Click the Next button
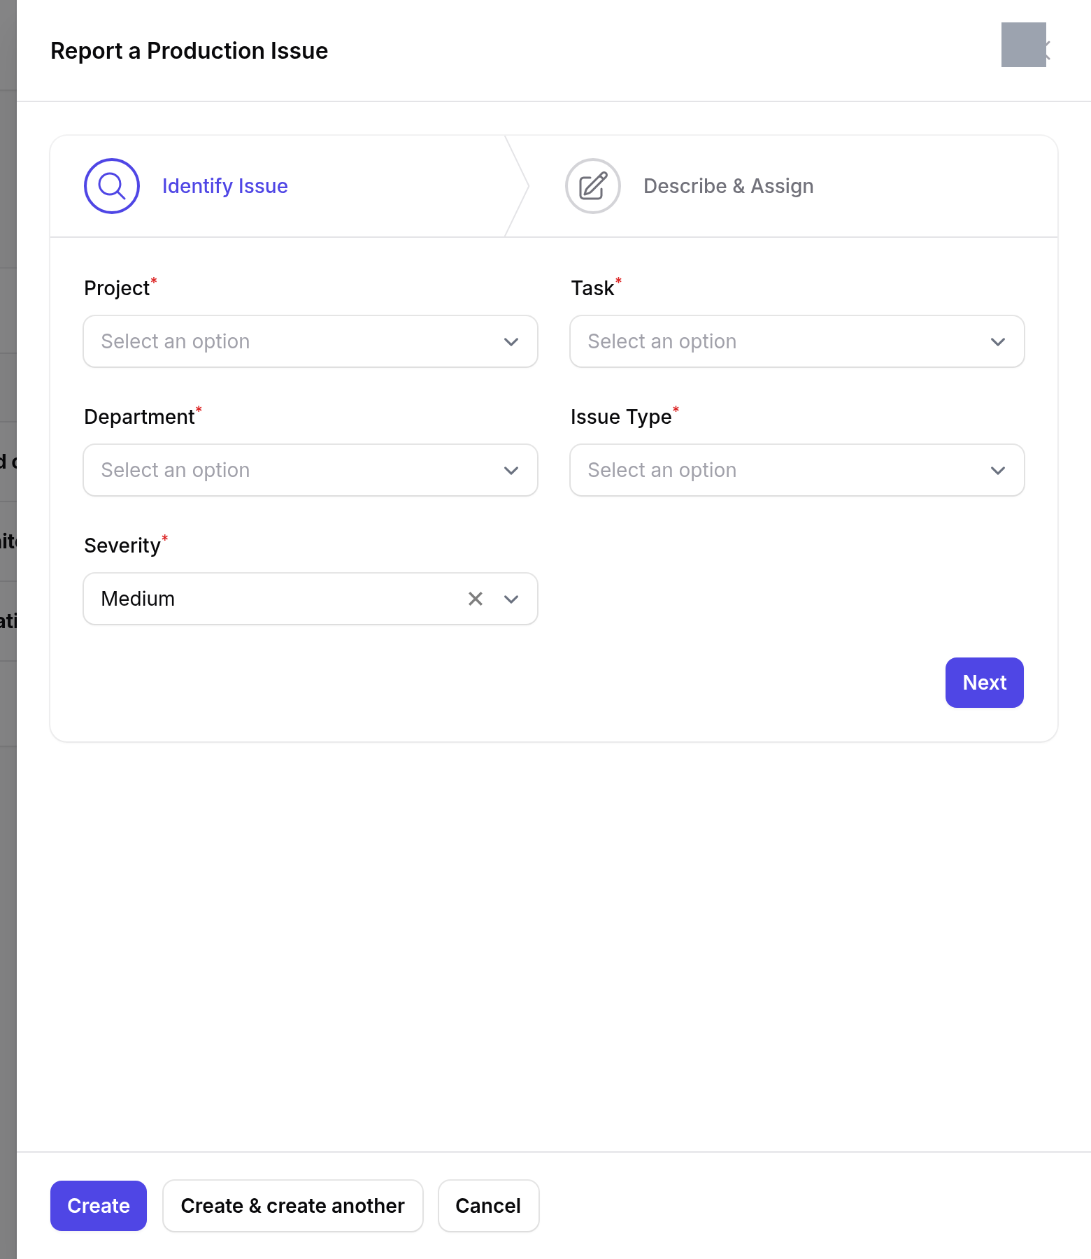 click(x=985, y=683)
